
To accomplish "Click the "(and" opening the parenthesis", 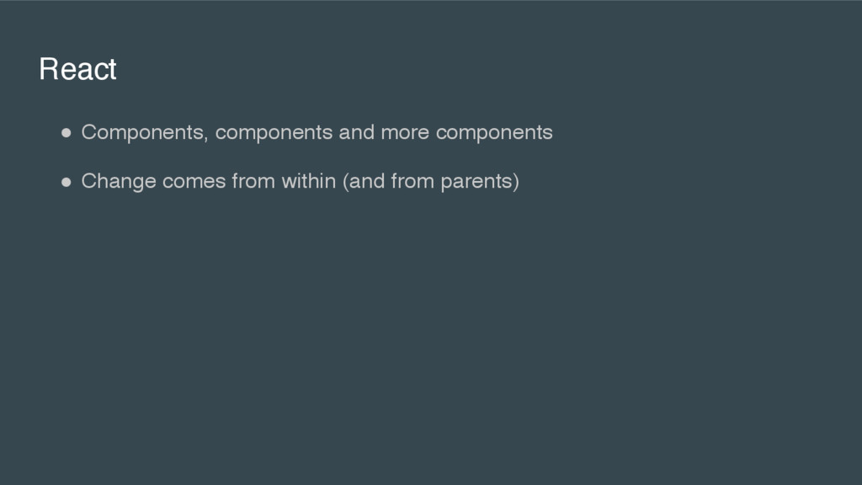I will coord(364,182).
